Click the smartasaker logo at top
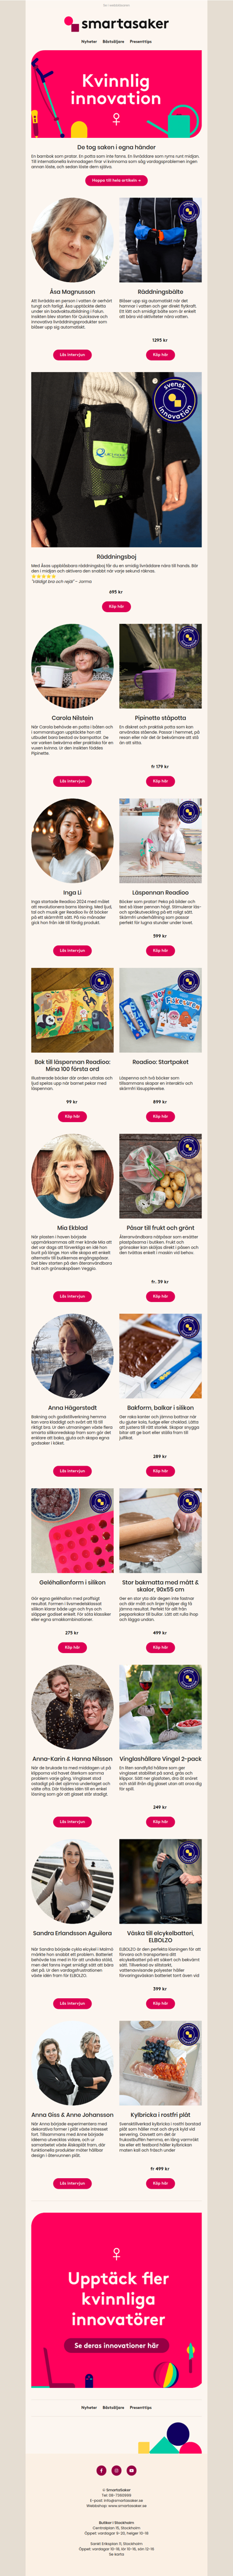Image resolution: width=233 pixels, height=2576 pixels. pyautogui.click(x=116, y=22)
